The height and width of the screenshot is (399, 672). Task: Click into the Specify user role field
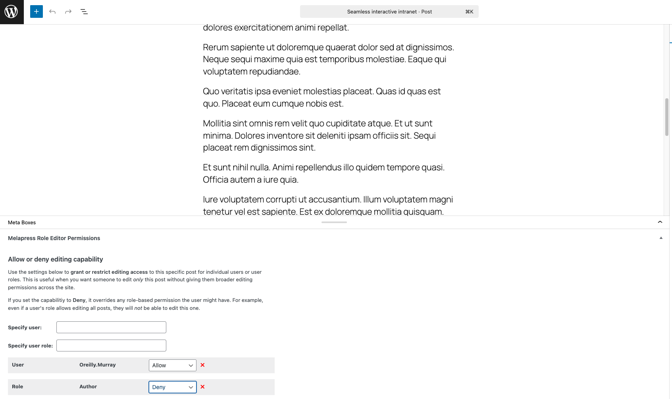pyautogui.click(x=111, y=346)
